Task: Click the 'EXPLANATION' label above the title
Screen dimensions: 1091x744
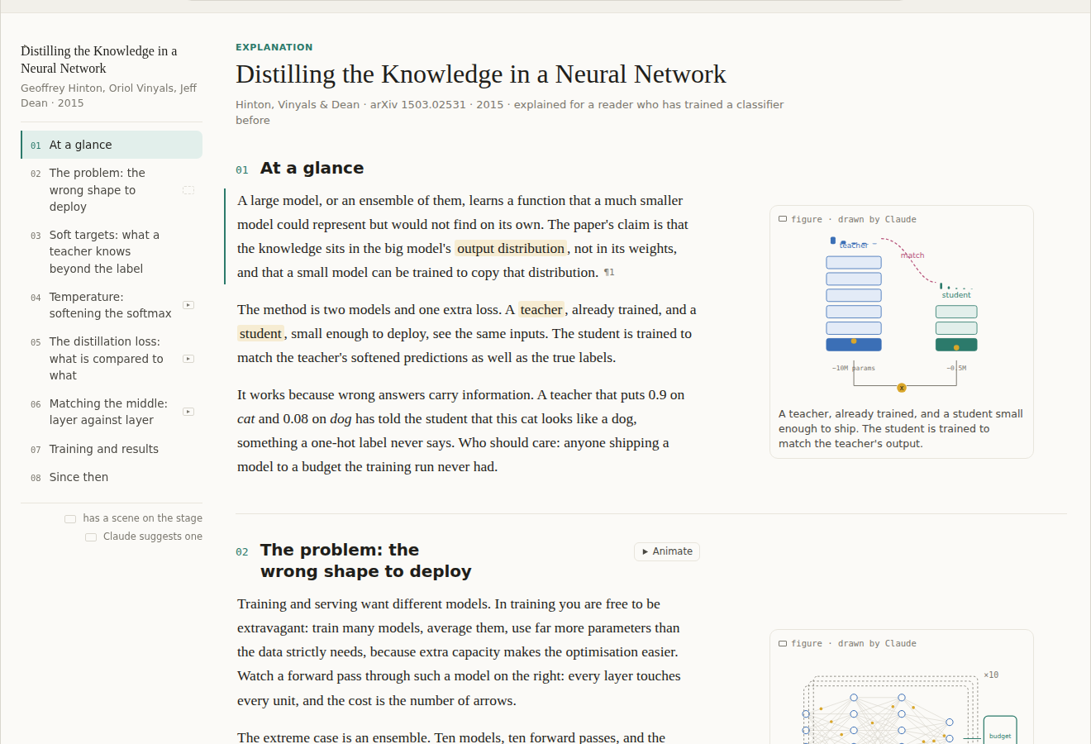Action: coord(274,47)
